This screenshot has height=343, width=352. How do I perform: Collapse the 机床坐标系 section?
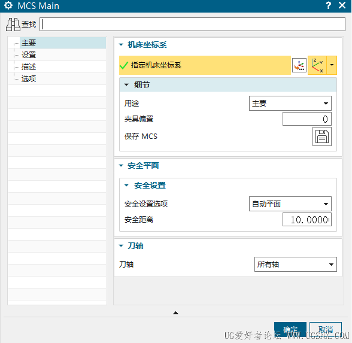(x=121, y=45)
